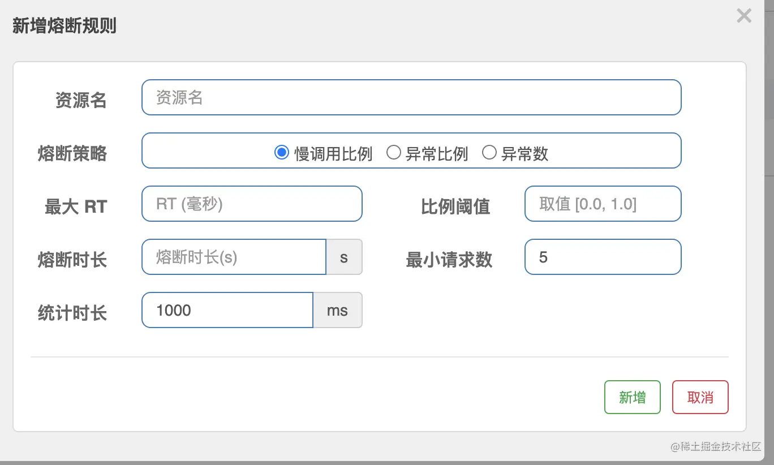Click the 最小请求数 field showing 5

click(x=603, y=257)
